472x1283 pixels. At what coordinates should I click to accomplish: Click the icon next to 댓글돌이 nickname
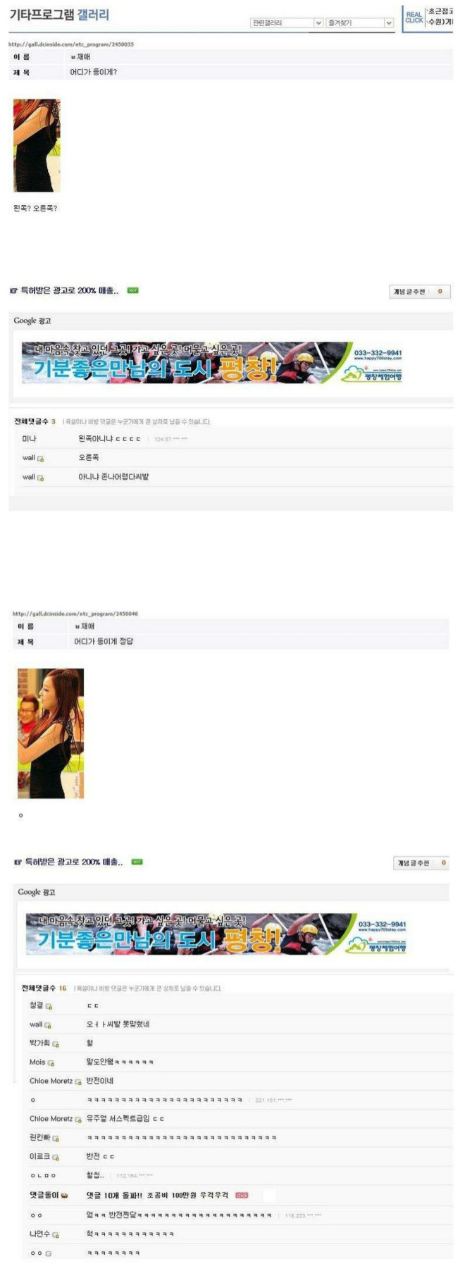click(x=64, y=1195)
